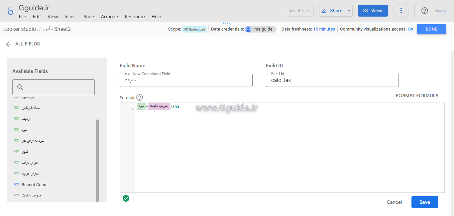This screenshot has height=216, width=454.
Task: Expand the Share button dropdown arrow
Action: tap(349, 11)
